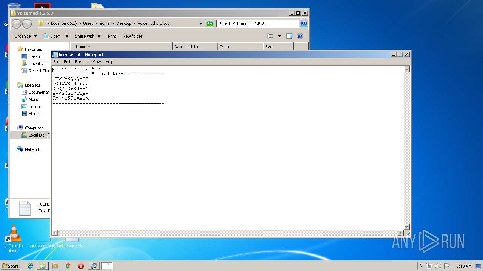
Task: Sort by Name column header
Action: coord(122,47)
